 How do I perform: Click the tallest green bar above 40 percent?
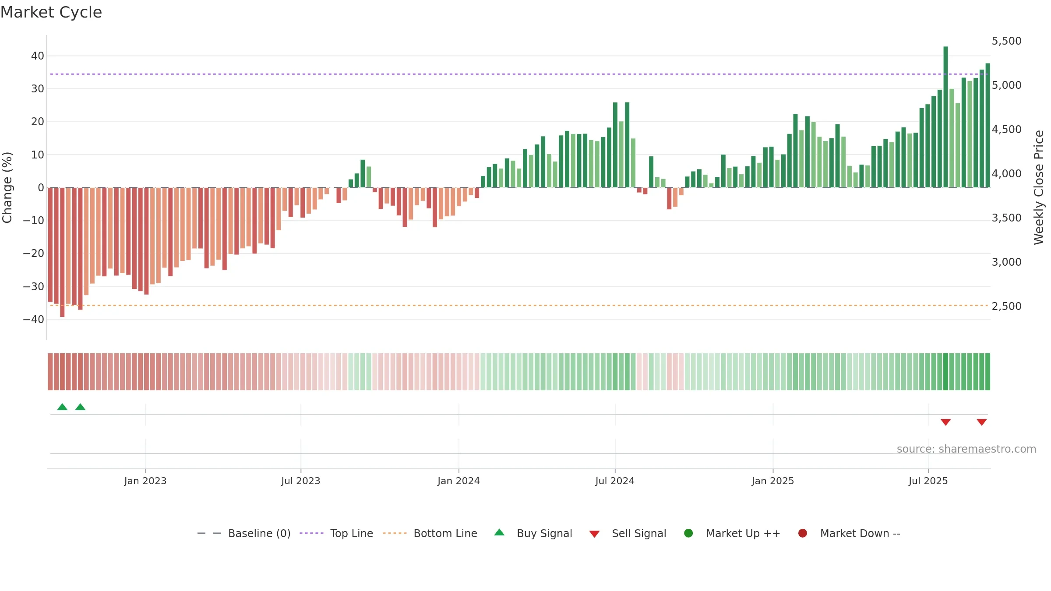945,117
